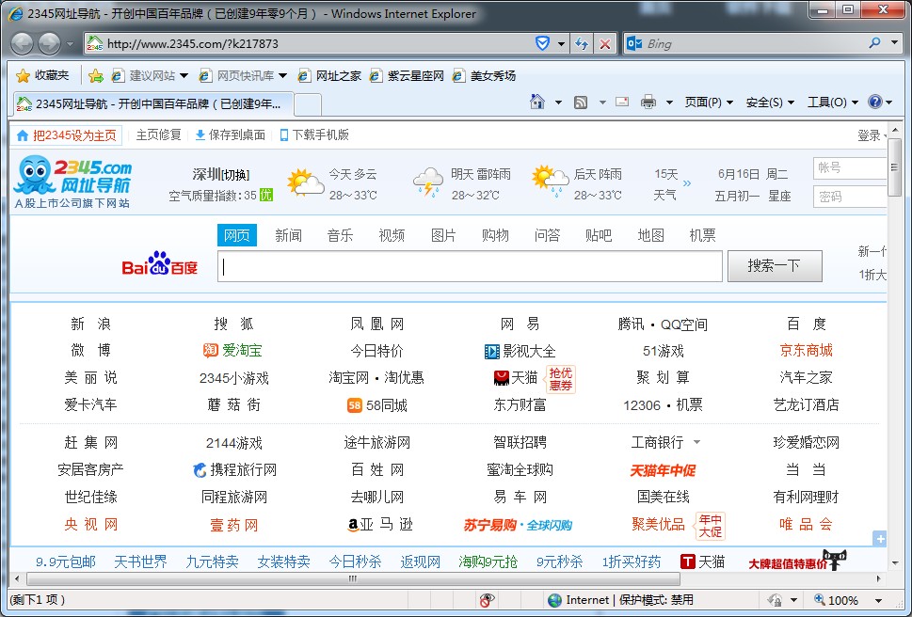This screenshot has width=912, height=617.
Task: Select the 地图 search tab
Action: 650,235
